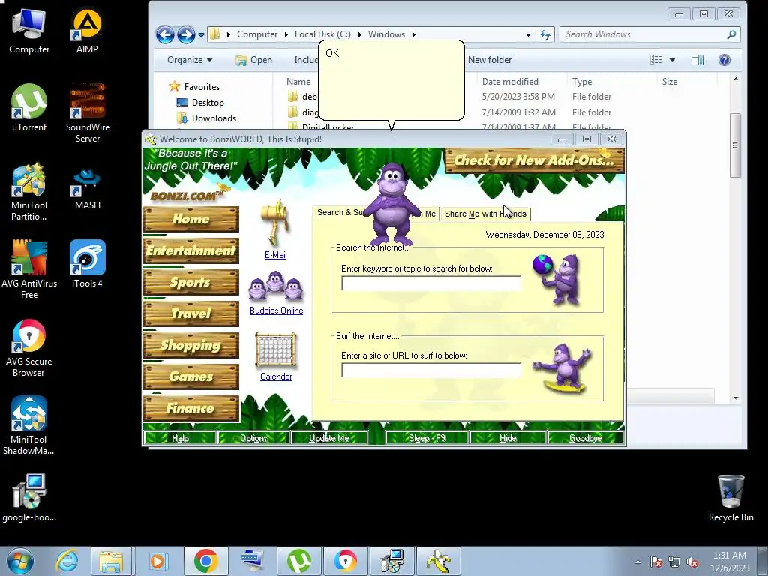Open Explorer Help question mark icon
The image size is (768, 576).
[x=724, y=60]
